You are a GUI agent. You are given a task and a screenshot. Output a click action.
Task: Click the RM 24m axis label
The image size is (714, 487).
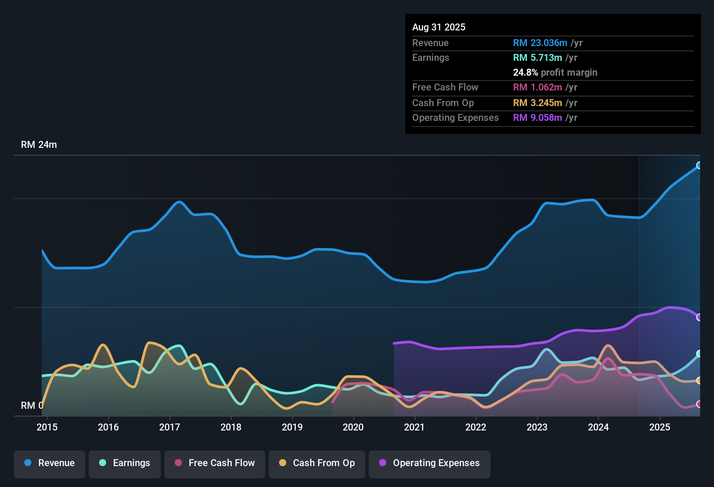coord(40,144)
